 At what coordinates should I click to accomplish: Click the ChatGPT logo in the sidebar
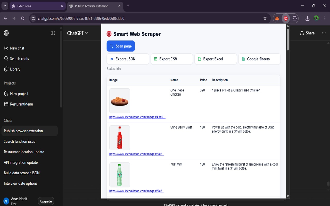pyautogui.click(x=6, y=33)
